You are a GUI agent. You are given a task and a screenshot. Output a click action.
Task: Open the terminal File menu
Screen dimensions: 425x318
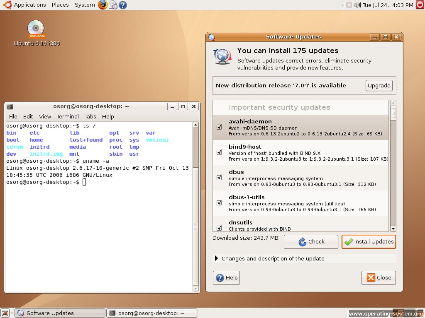pyautogui.click(x=13, y=116)
